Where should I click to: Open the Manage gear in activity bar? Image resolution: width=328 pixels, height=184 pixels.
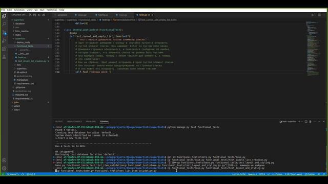[x=4, y=168]
